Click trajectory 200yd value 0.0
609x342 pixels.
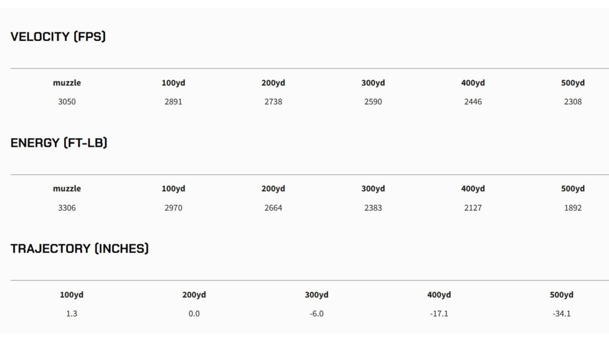(x=194, y=313)
